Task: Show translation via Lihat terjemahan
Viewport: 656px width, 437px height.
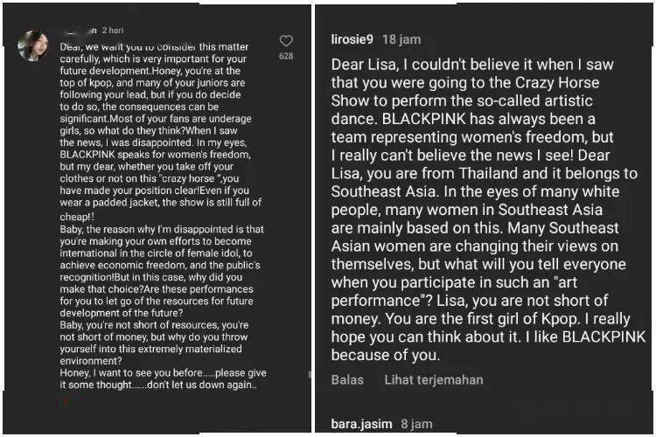Action: tap(434, 379)
